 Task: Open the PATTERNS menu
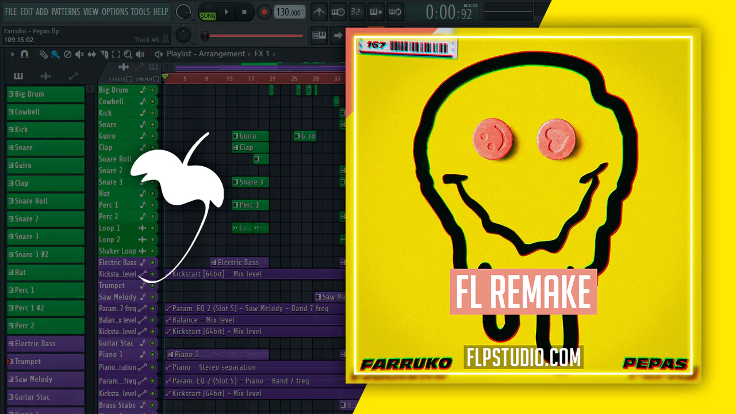point(66,11)
